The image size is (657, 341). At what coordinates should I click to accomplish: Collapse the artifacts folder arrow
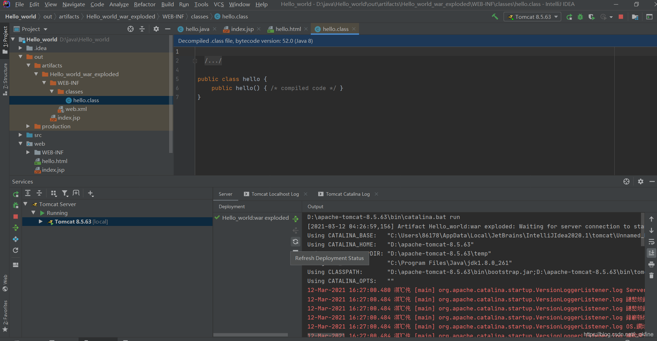point(28,65)
